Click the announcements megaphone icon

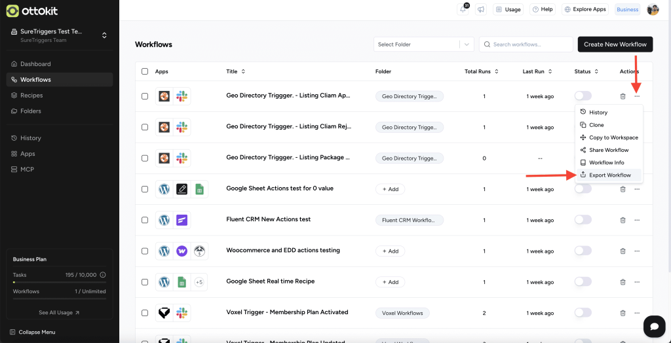click(x=481, y=10)
